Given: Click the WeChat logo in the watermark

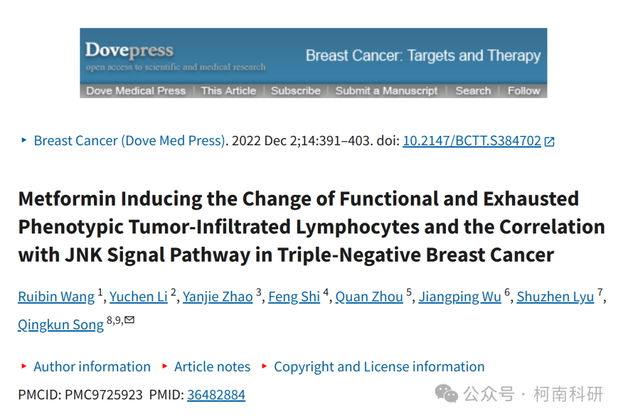Looking at the screenshot, I should pos(446,394).
